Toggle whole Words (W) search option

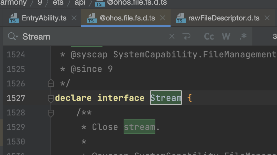click(226, 37)
